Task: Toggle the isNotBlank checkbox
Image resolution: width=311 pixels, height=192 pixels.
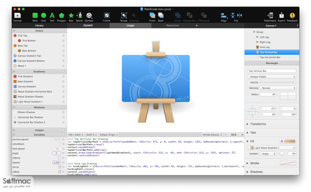Action: [60, 144]
